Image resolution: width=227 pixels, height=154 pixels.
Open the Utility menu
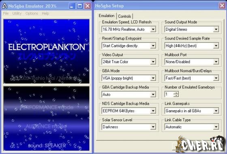[x=17, y=13]
